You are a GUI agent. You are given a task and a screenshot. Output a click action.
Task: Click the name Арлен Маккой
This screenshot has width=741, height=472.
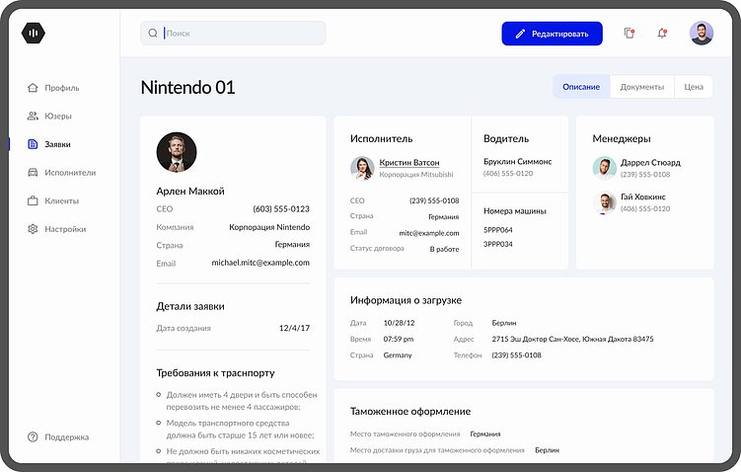coord(190,191)
